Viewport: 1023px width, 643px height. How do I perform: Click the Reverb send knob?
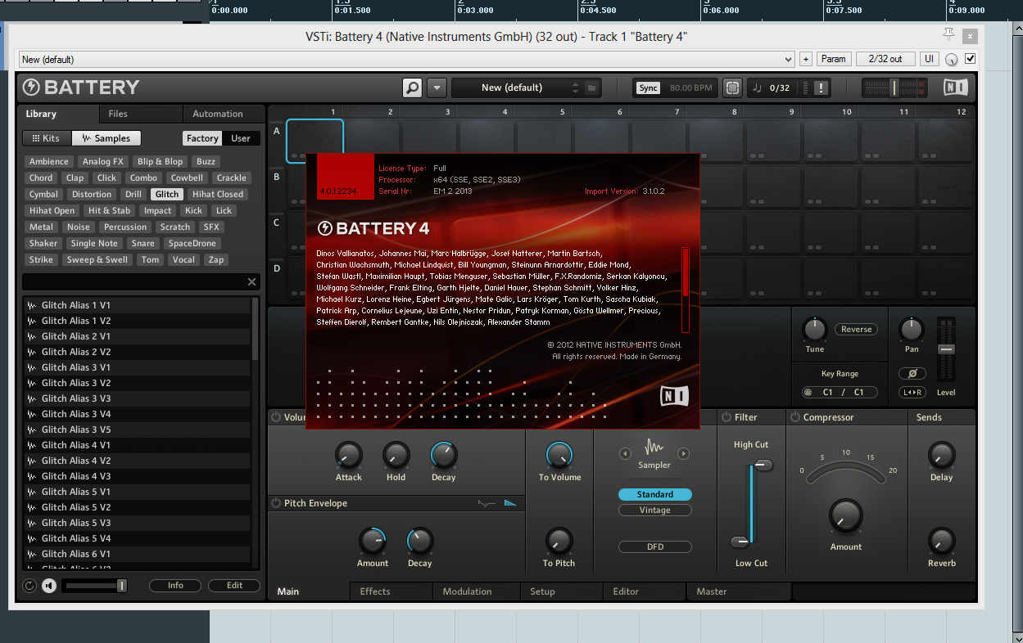pos(941,541)
